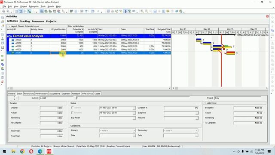Open the Tools menu
This screenshot has height=155, width=275.
43,6
